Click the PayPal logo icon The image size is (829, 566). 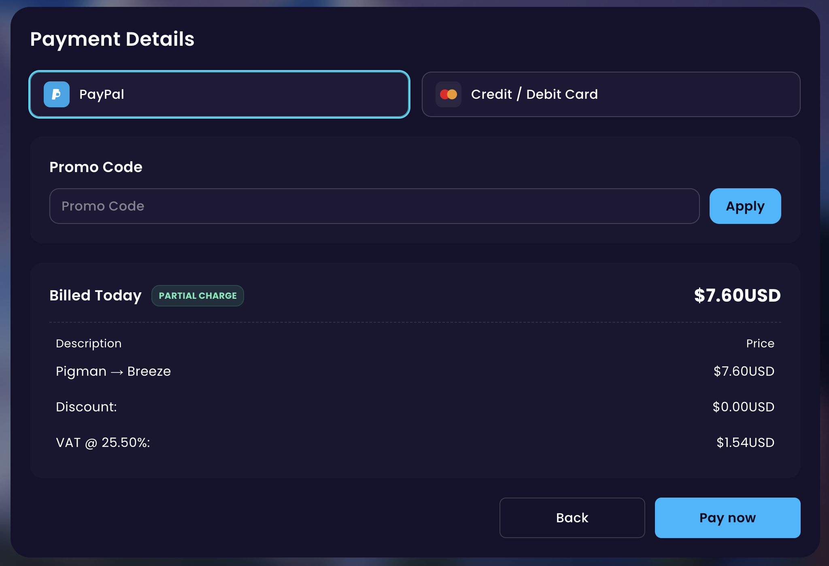[x=57, y=94]
